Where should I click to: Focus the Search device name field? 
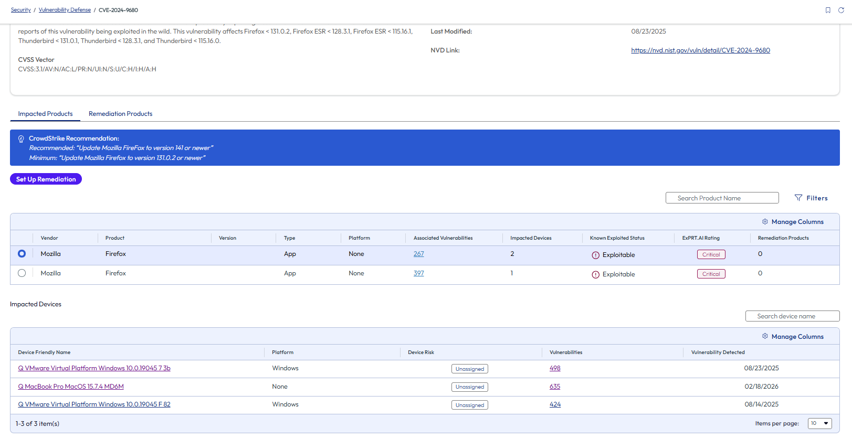coord(793,316)
